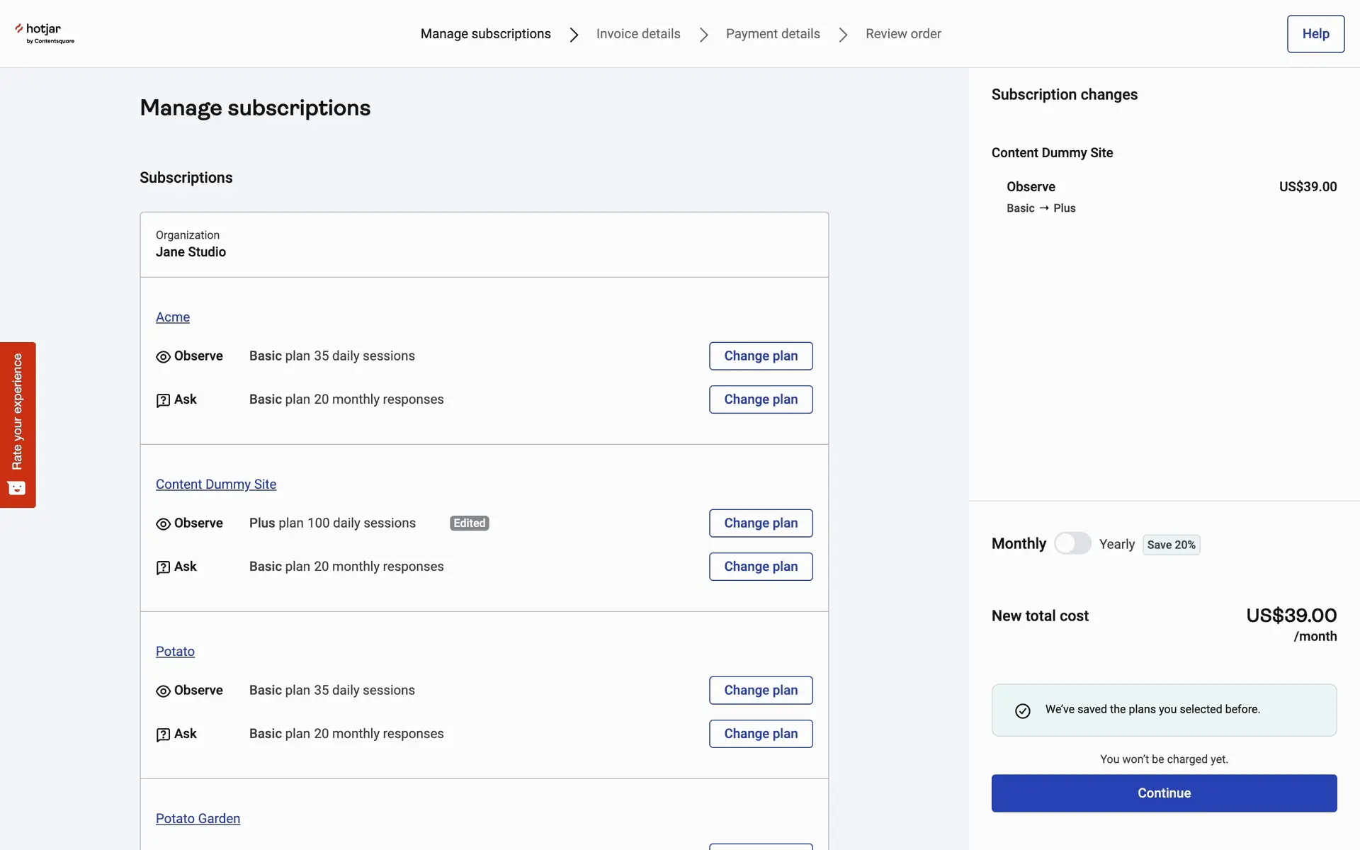This screenshot has width=1360, height=850.
Task: Click the smiley icon in the feedback tab
Action: [17, 488]
